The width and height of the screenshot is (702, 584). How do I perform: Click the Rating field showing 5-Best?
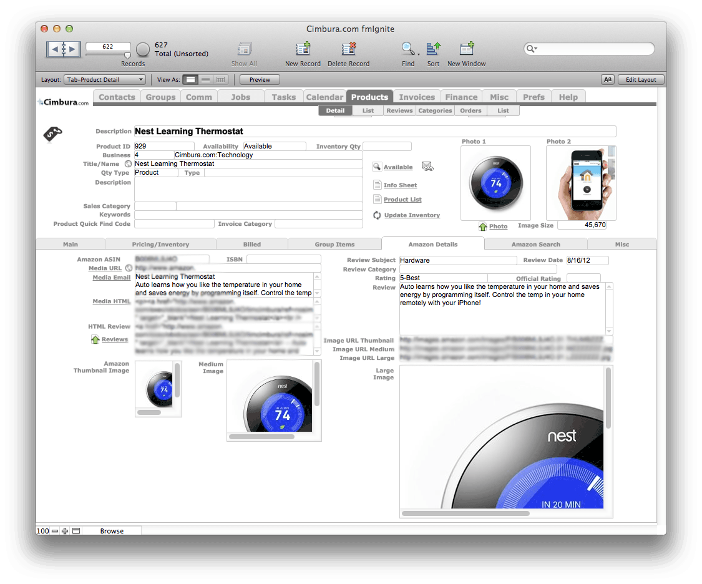(x=443, y=278)
